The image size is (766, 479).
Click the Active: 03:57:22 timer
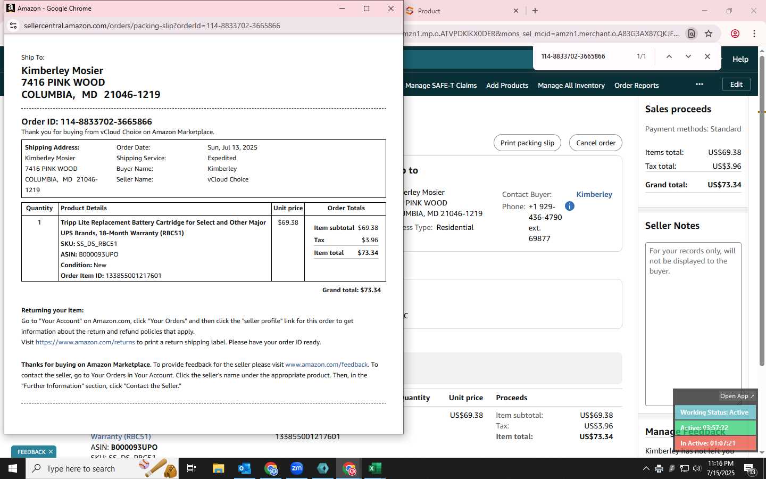714,428
